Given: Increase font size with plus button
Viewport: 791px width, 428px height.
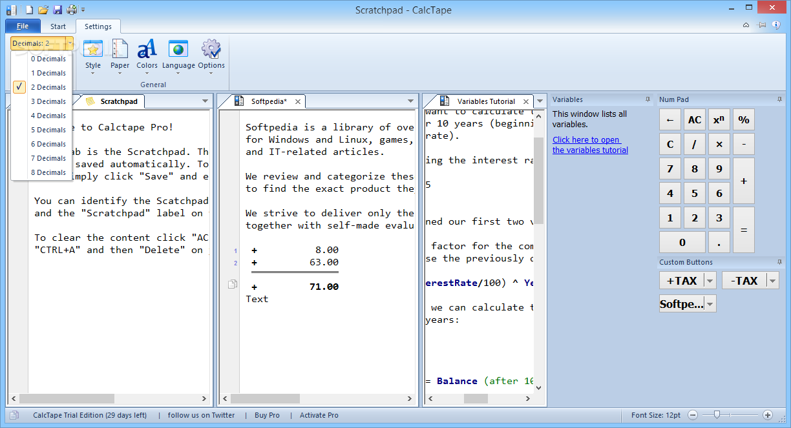Looking at the screenshot, I should pyautogui.click(x=768, y=415).
